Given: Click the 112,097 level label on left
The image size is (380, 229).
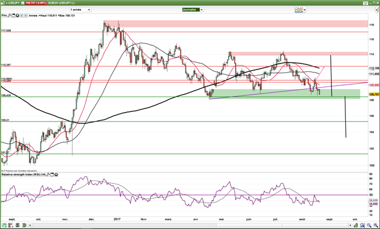Looking at the screenshot, I should [x=6, y=65].
